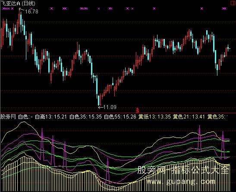Click the 白色35: 15.35 indicator value
The width and height of the screenshot is (236, 192).
pos(85,117)
